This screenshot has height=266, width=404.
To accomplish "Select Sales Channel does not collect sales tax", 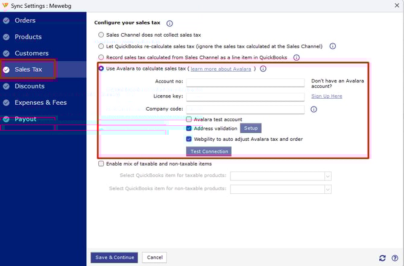I will tap(101, 35).
